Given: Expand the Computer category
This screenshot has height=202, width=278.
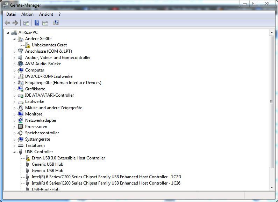Looking at the screenshot, I should click(14, 70).
